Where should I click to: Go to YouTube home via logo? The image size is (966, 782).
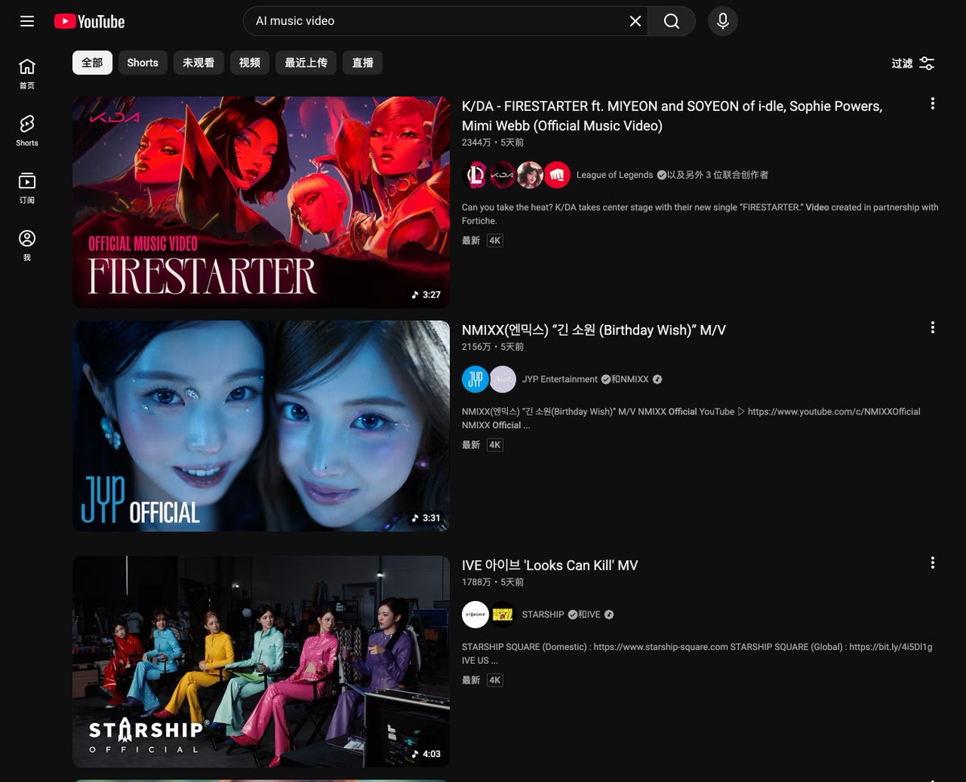point(89,22)
